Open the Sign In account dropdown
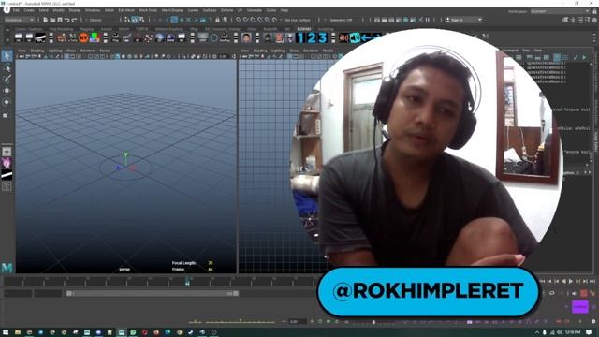The height and width of the screenshot is (337, 599). 463,20
